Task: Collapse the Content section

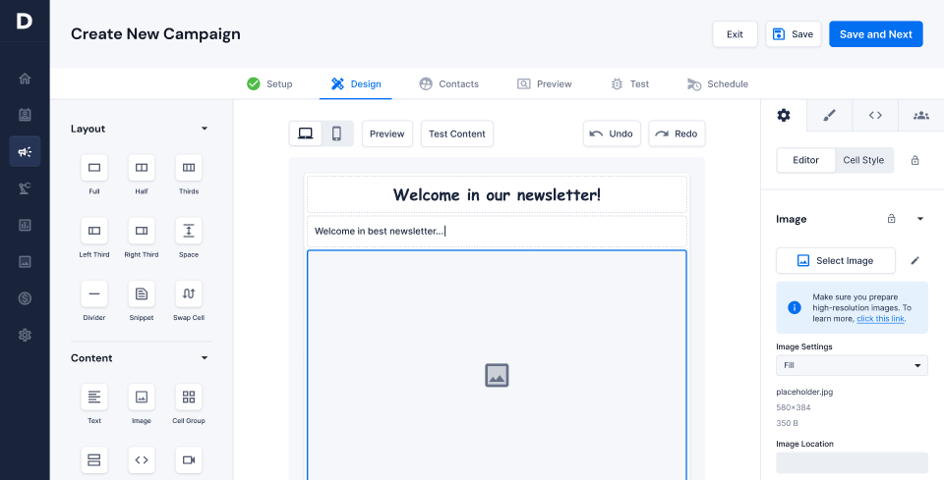Action: coord(205,358)
